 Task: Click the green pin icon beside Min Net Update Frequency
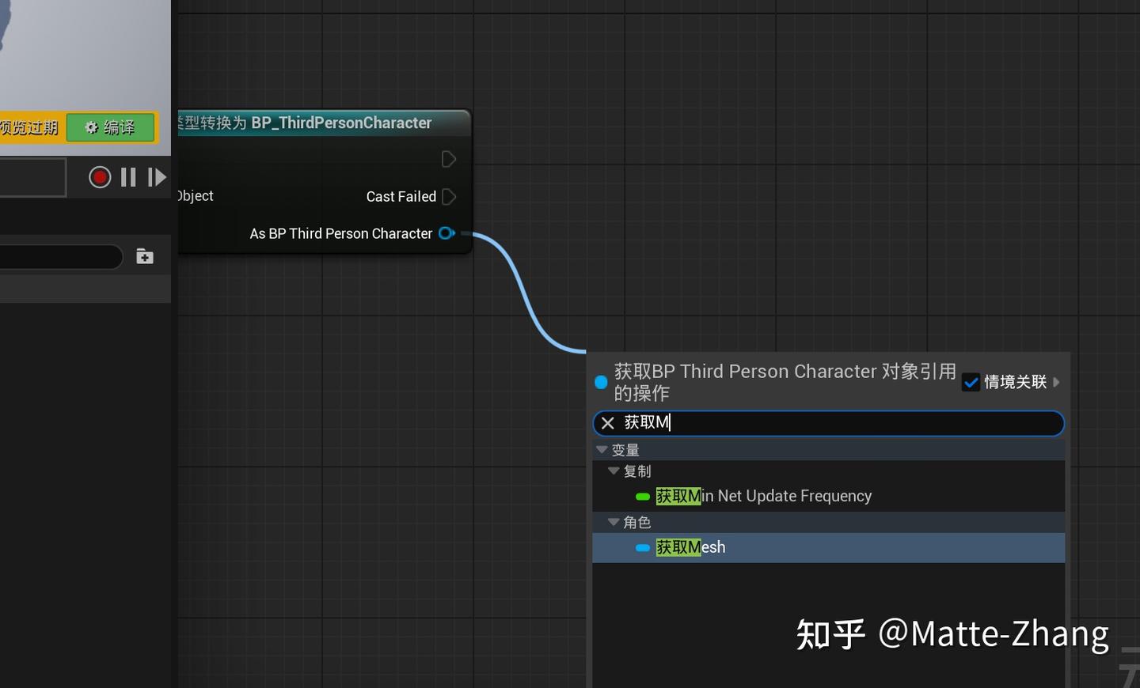[642, 497]
